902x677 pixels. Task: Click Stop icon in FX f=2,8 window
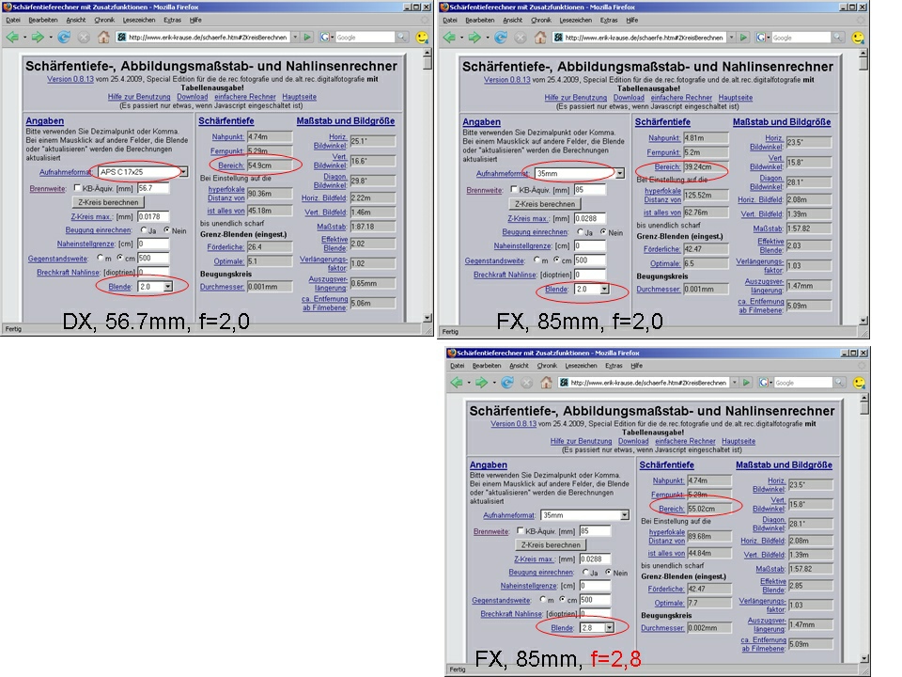tap(526, 383)
